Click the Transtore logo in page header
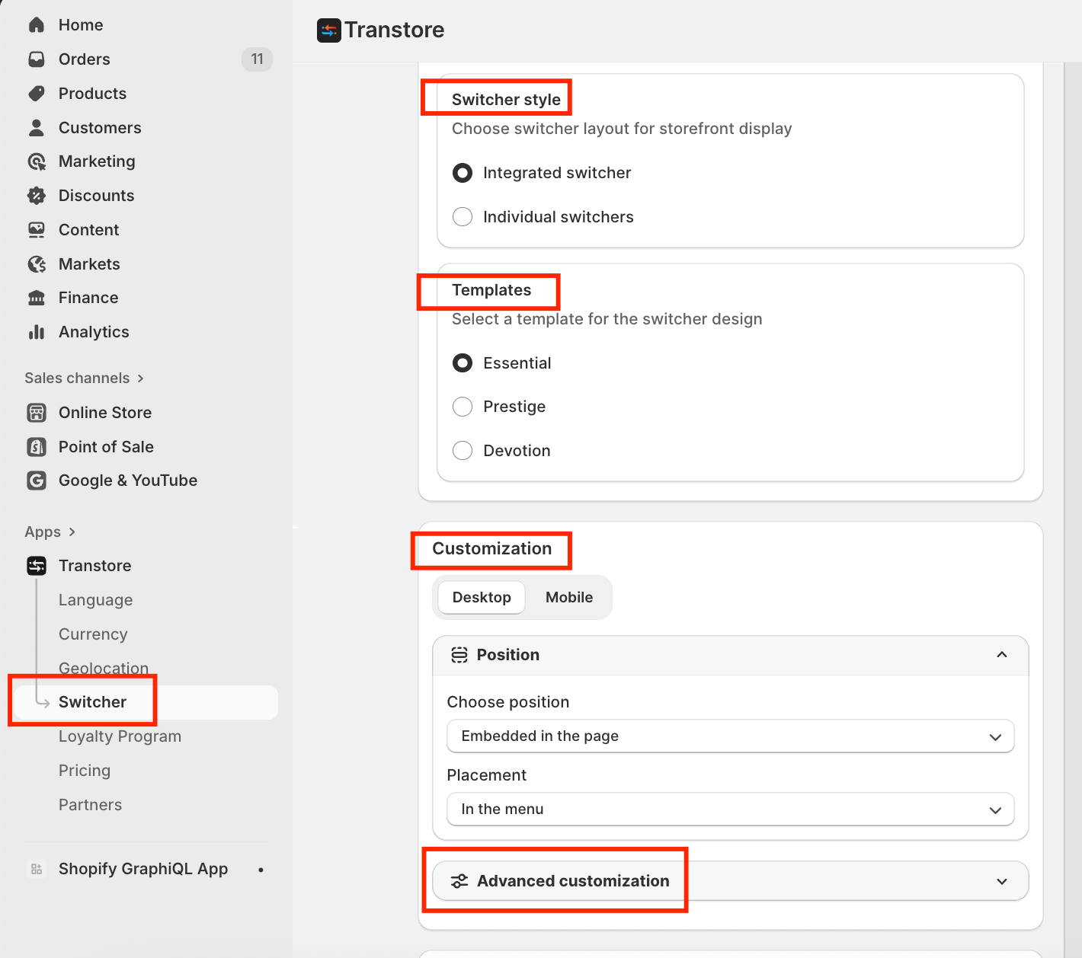Viewport: 1082px width, 958px height. click(329, 30)
